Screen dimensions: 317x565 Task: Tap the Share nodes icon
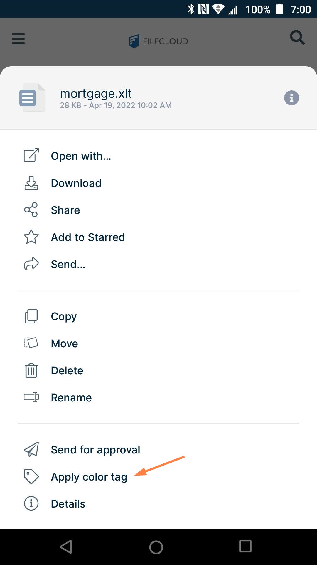pos(31,210)
